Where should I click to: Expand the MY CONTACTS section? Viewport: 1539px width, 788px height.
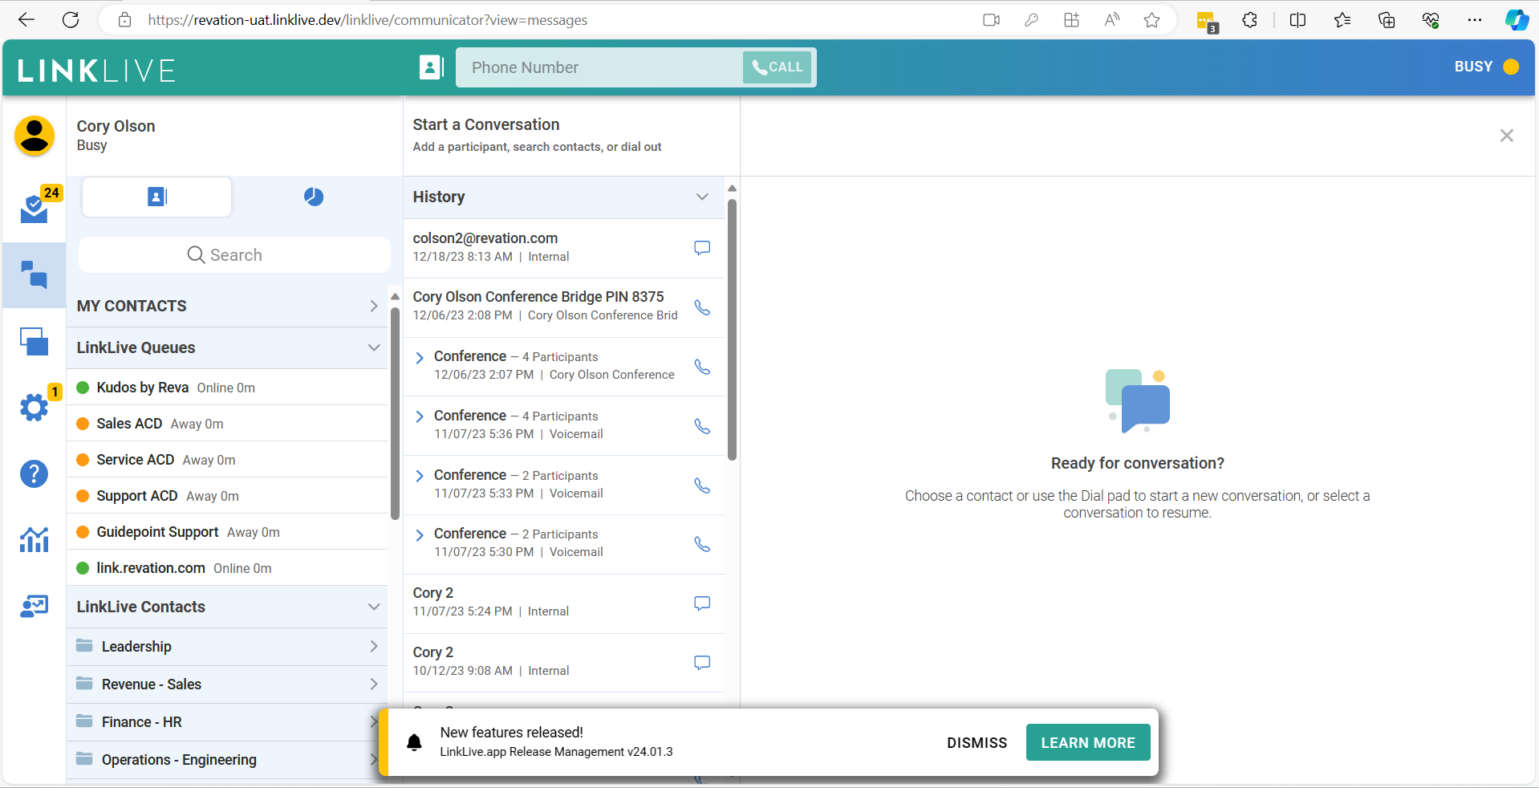click(374, 306)
